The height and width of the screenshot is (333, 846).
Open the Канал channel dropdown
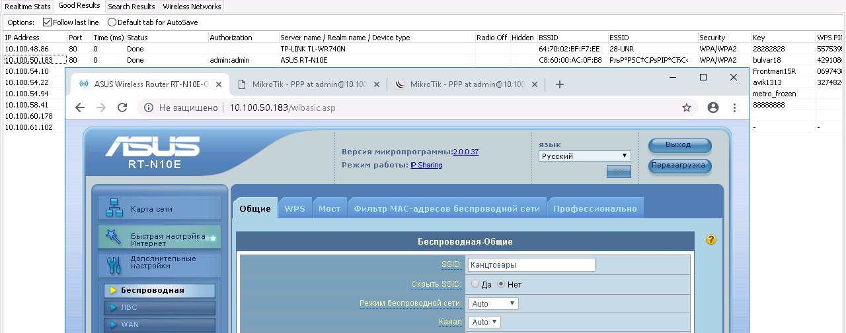pos(484,322)
